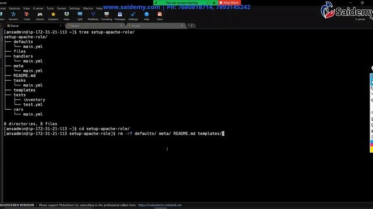This screenshot has width=373, height=209.
Task: Launch the MultiExec toolbar icon
Action: point(93,16)
